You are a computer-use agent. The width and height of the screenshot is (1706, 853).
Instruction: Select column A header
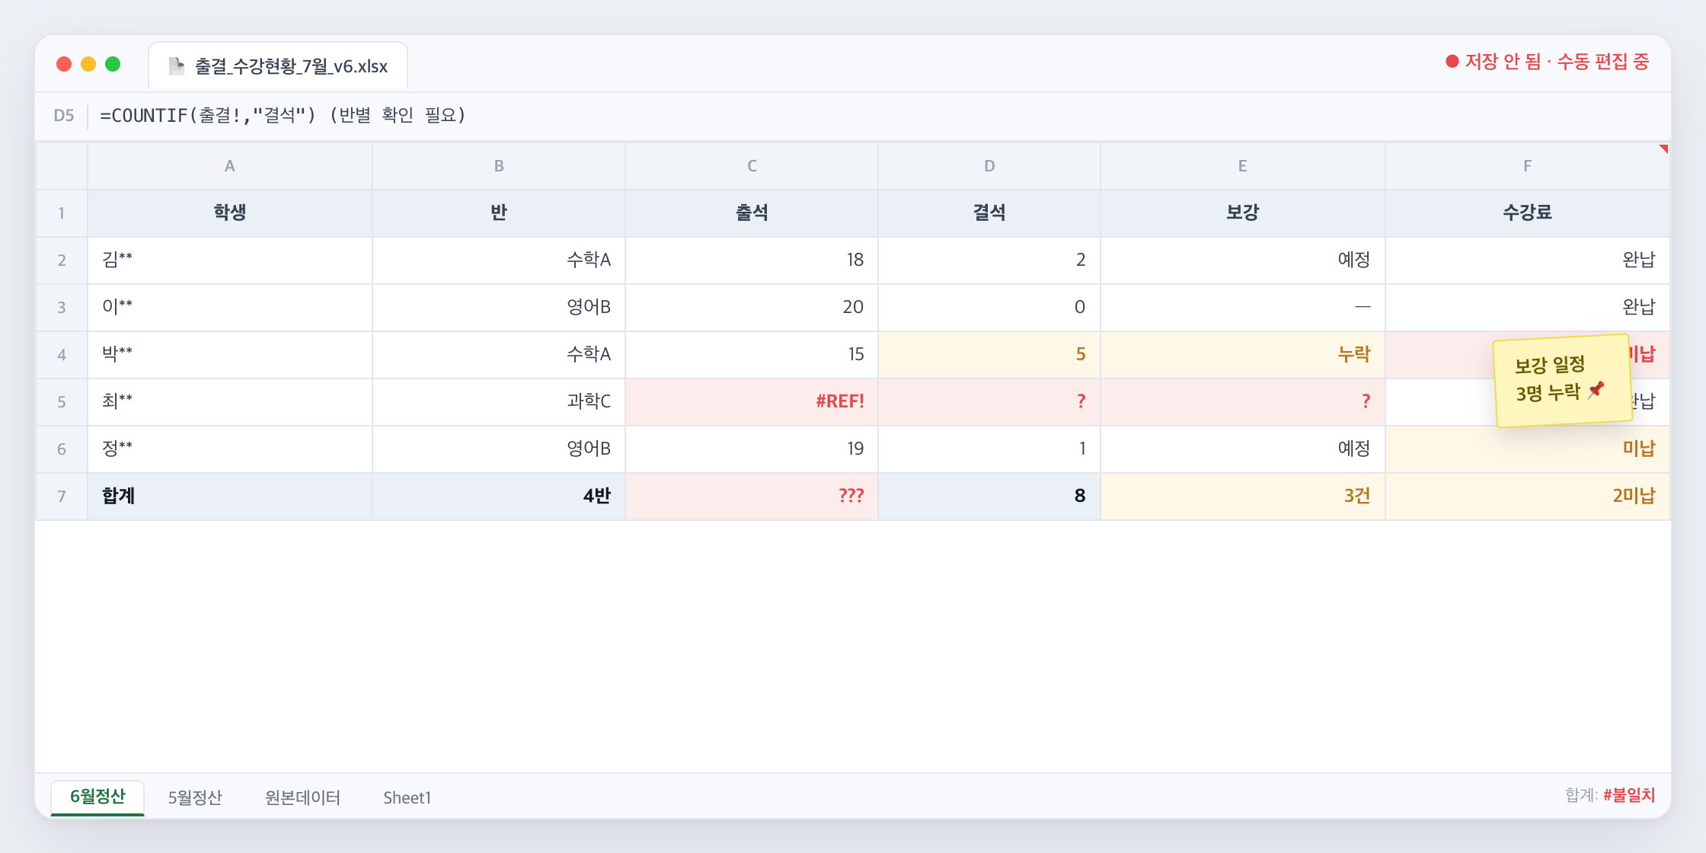point(230,166)
